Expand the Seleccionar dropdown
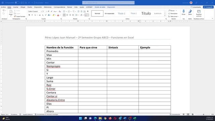The height and width of the screenshot is (121, 215). point(173,16)
